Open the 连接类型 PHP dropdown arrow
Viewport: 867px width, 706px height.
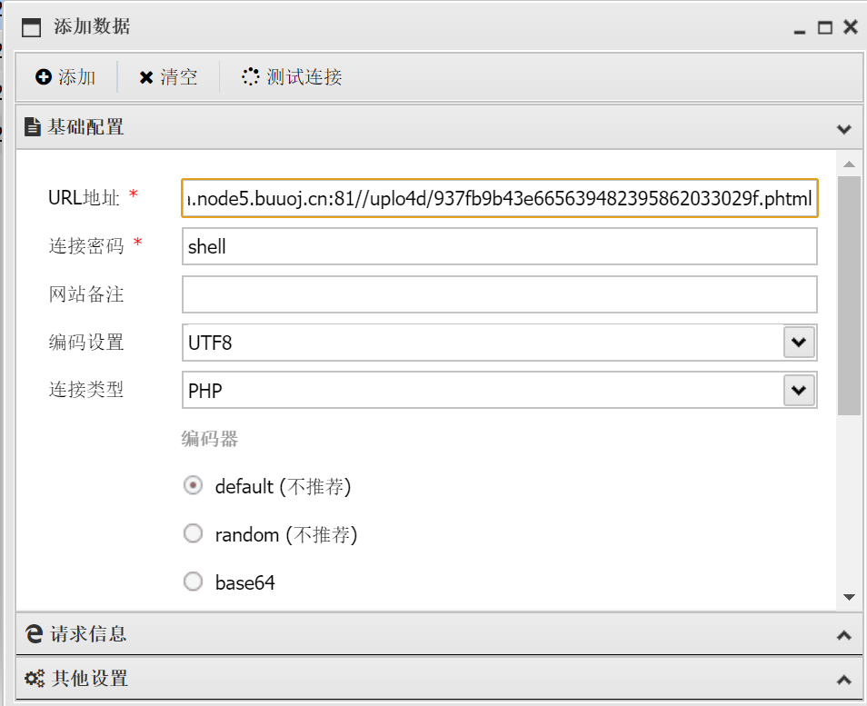(x=799, y=391)
